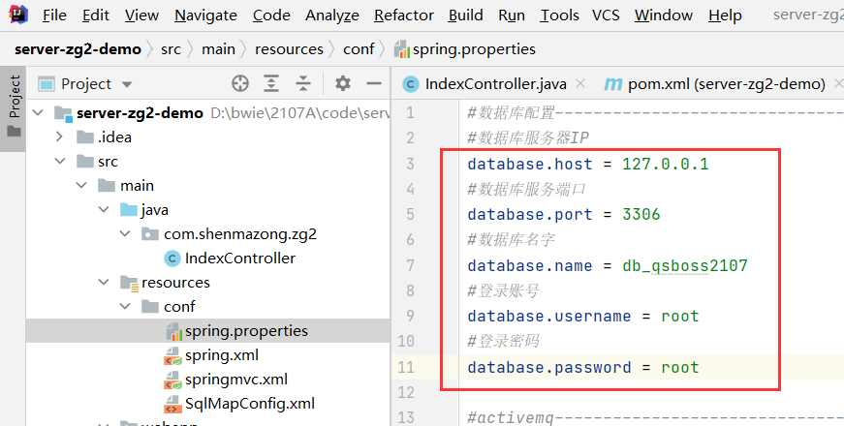Image resolution: width=844 pixels, height=426 pixels.
Task: Click the Collapse All icon
Action: pyautogui.click(x=303, y=83)
